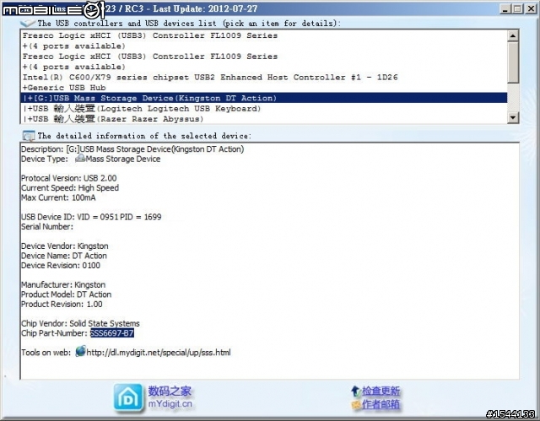This screenshot has width=540, height=421.
Task: Click the 'Device Name: DT Action' line
Action: point(64,256)
